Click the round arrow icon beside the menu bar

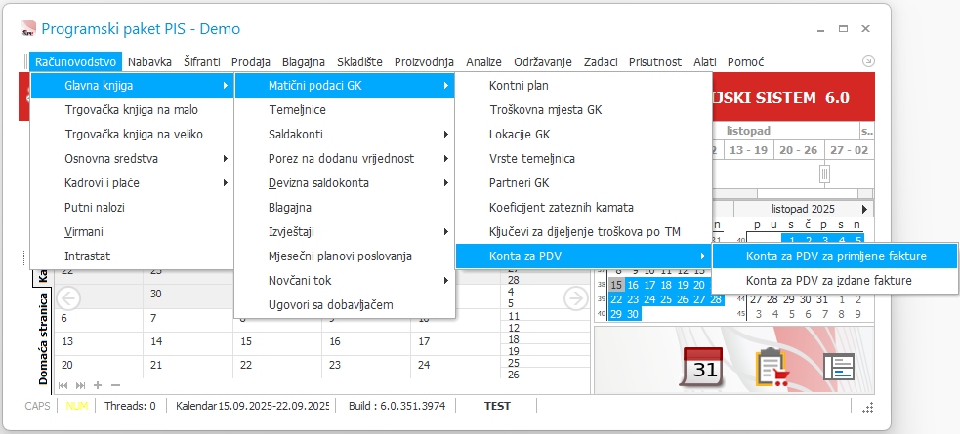click(x=868, y=61)
